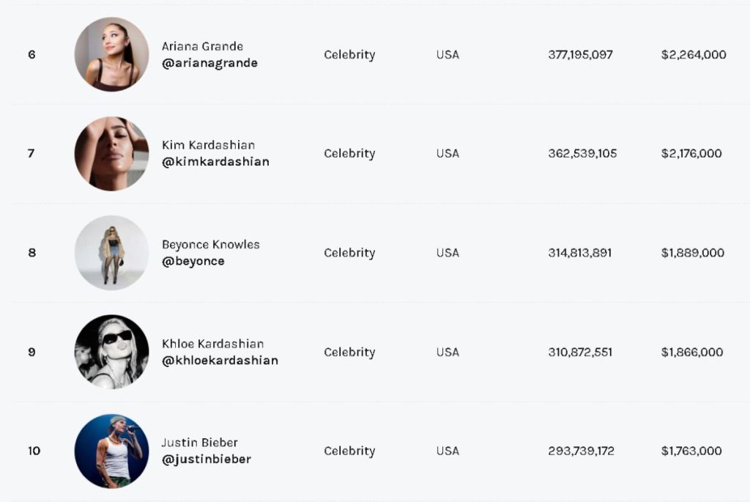Viewport: 750px width, 502px height.
Task: Open the @beyonce profile picture
Action: 111,253
